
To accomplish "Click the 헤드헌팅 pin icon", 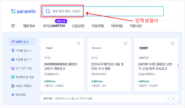I will pos(13,95).
